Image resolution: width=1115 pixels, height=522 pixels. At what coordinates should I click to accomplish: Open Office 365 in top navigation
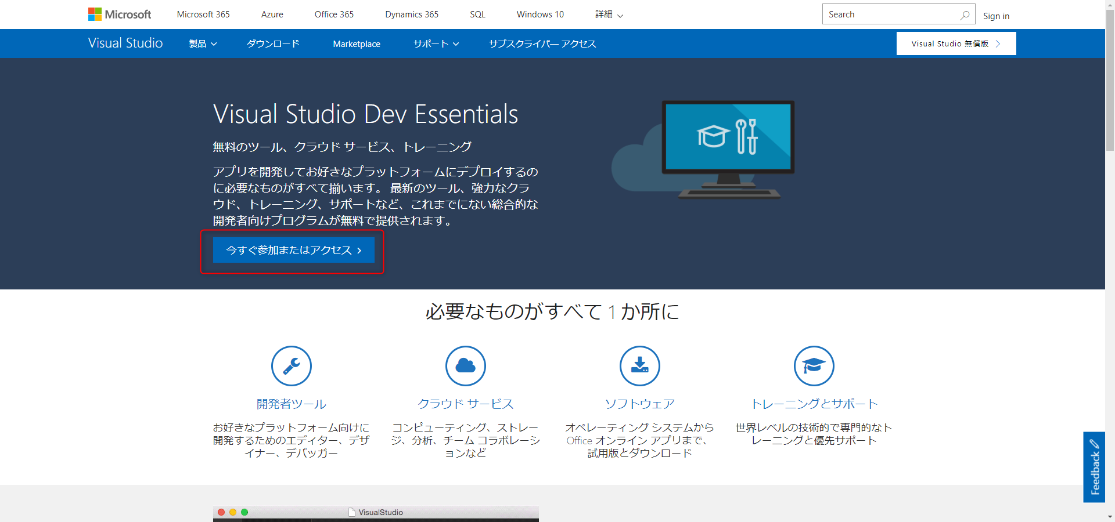click(334, 14)
